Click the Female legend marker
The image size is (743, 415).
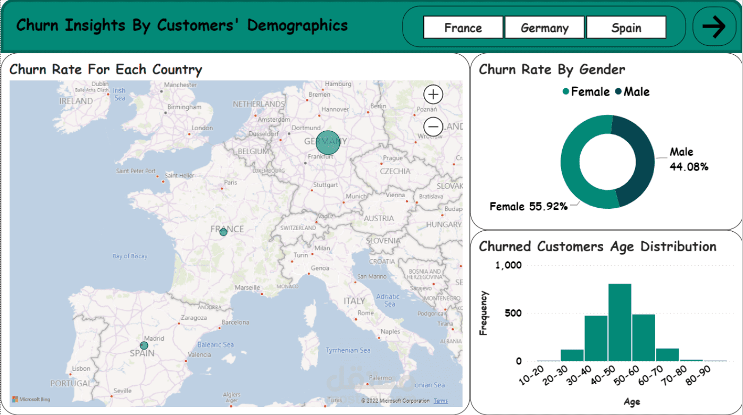(566, 92)
